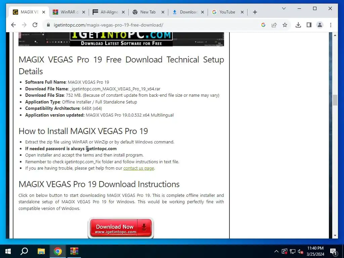Open Chrome downloads tray icon
The image size is (344, 258).
pyautogui.click(x=298, y=25)
